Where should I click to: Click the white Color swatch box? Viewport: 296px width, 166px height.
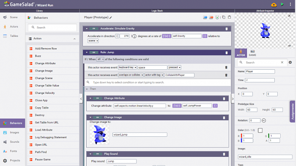(260, 130)
